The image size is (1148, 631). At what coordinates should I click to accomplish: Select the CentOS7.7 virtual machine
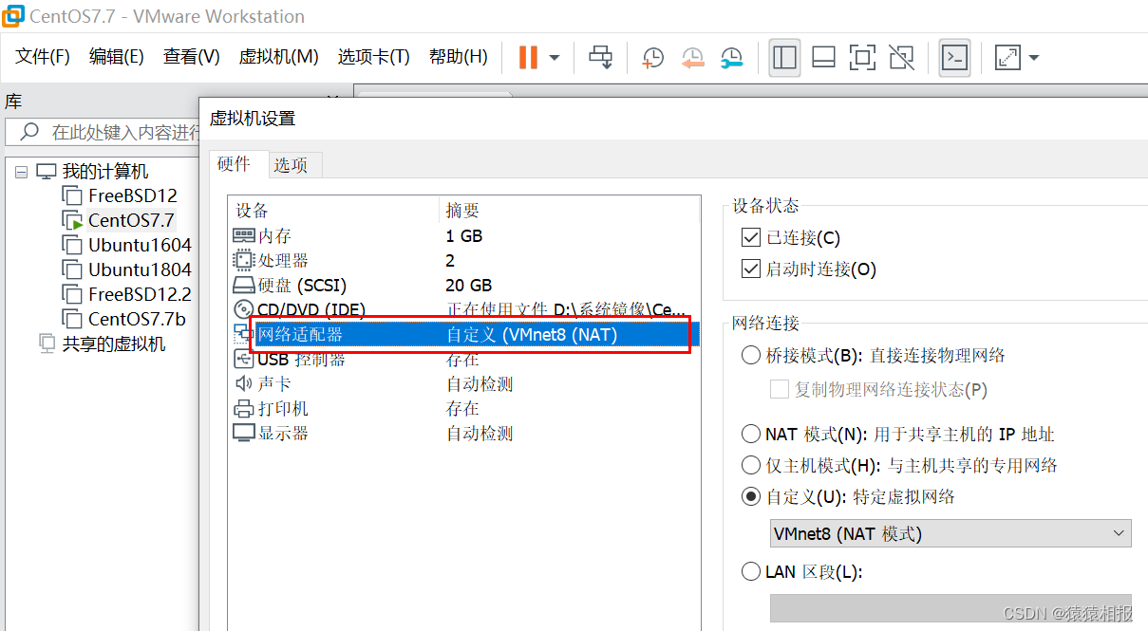click(131, 220)
